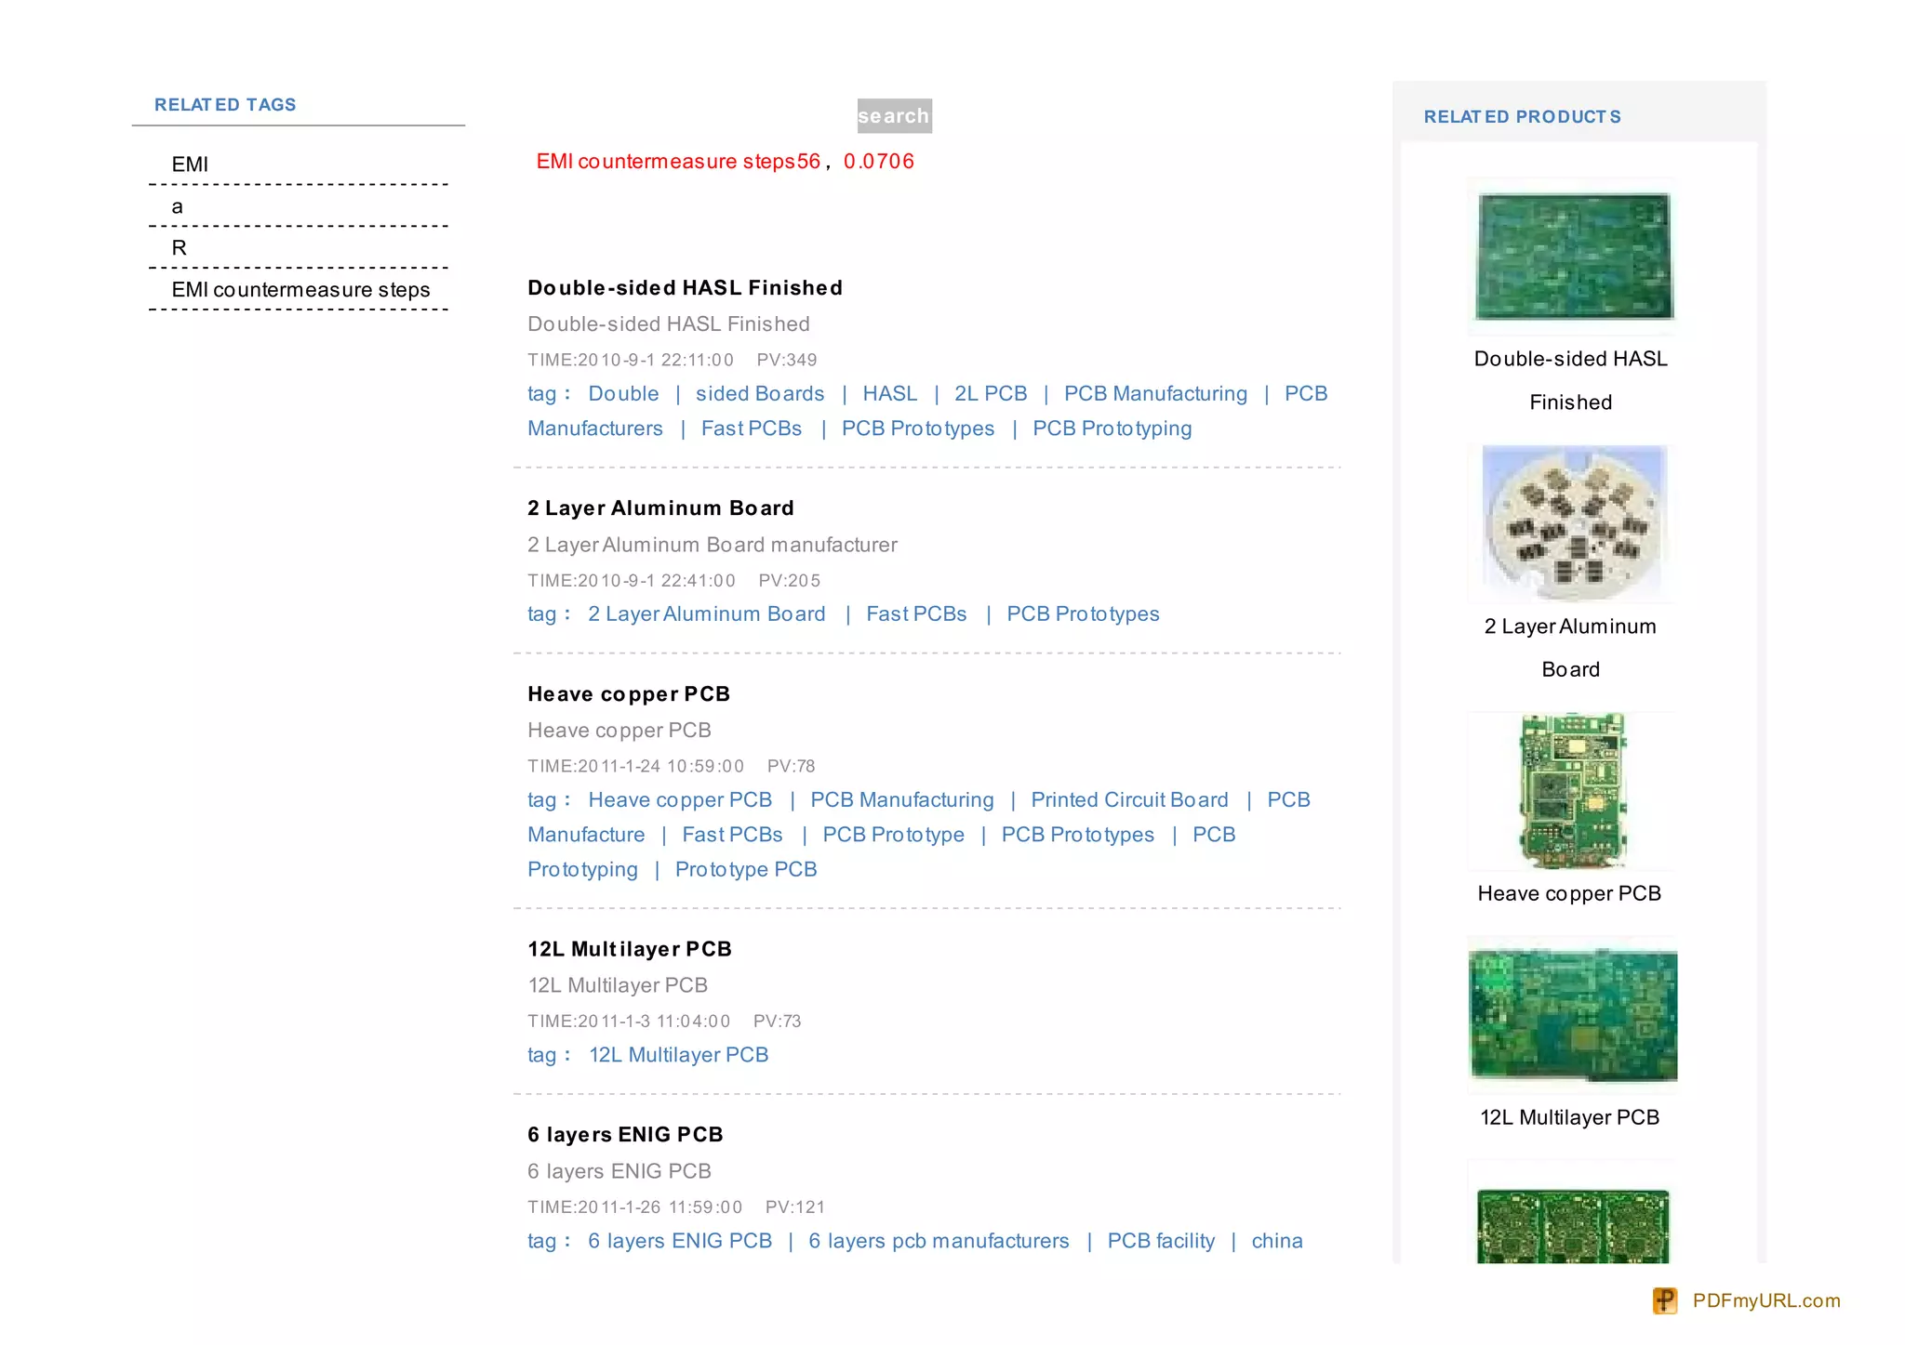Open the 'EMI countermeasure steps' related tag
The height and width of the screenshot is (1345, 1905).
(300, 290)
